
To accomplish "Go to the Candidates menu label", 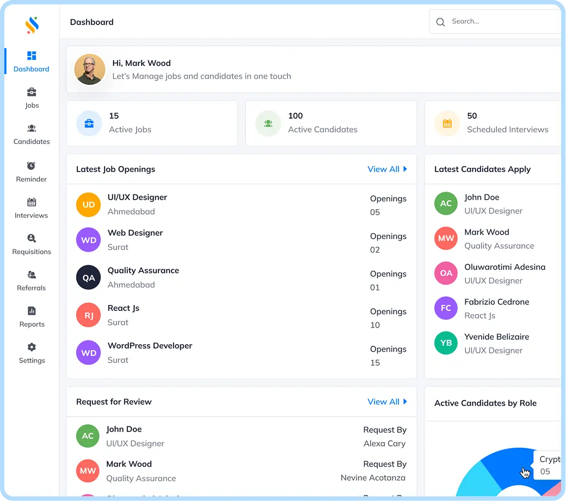I will [32, 142].
